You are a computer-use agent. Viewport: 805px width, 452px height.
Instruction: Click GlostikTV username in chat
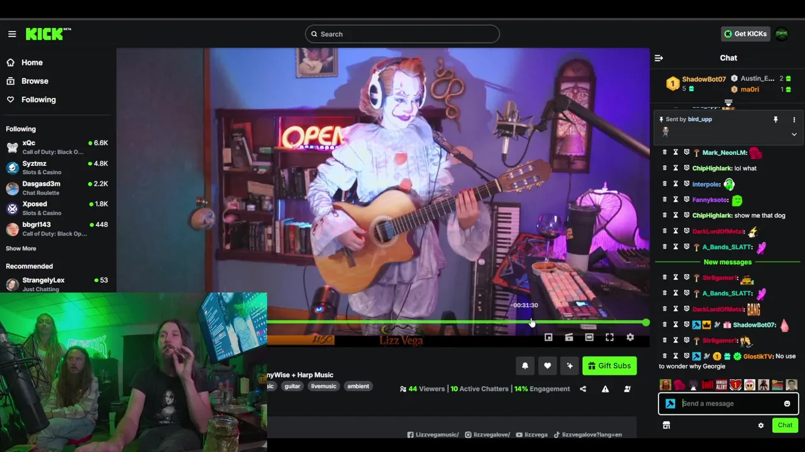tap(758, 356)
